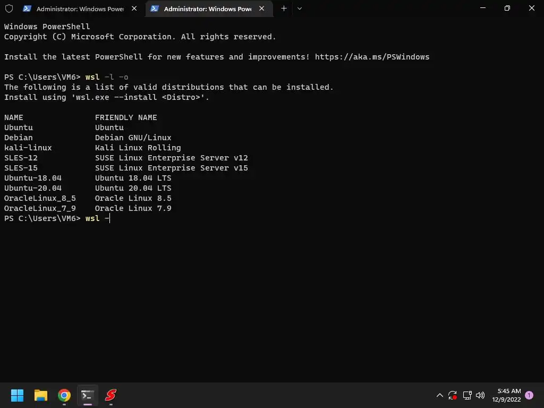Click the 'Debian' distribution name
Screen dimensions: 544x408
tap(19, 138)
